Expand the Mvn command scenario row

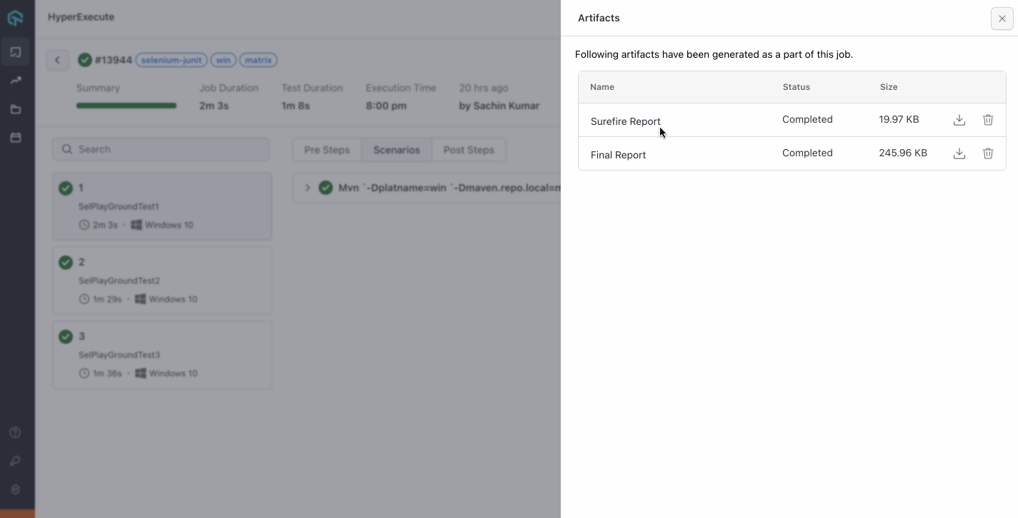[308, 188]
